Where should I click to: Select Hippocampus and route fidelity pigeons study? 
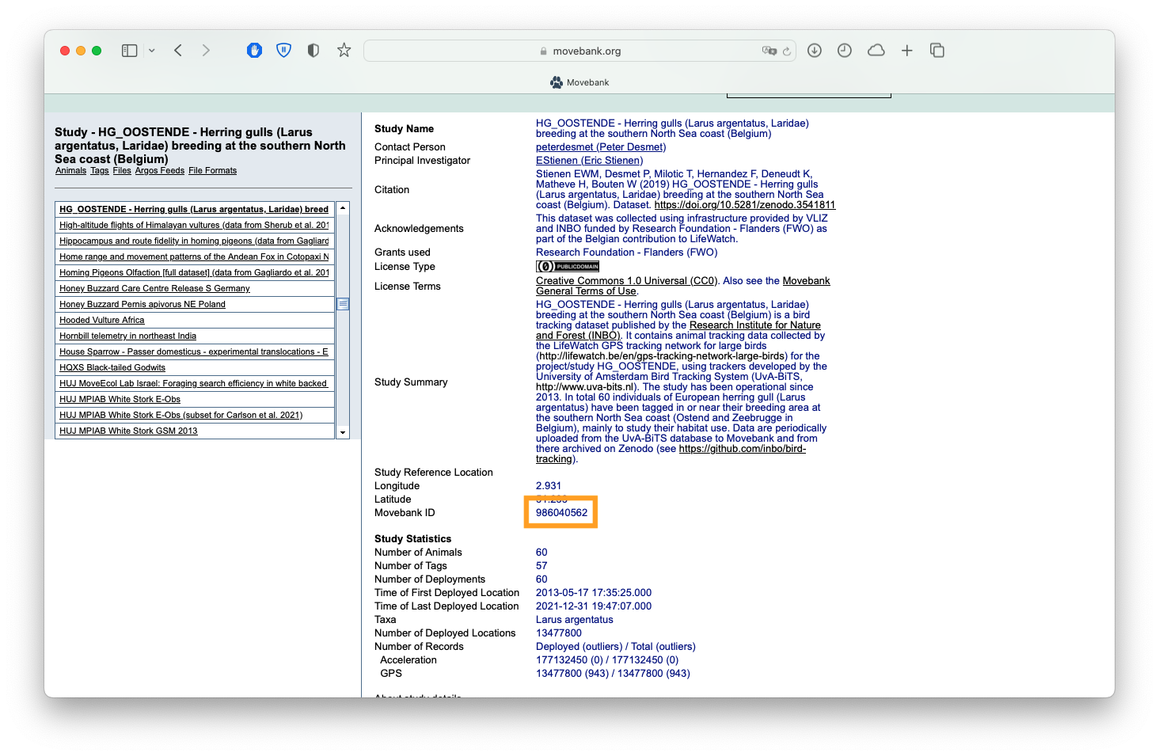[x=195, y=241]
